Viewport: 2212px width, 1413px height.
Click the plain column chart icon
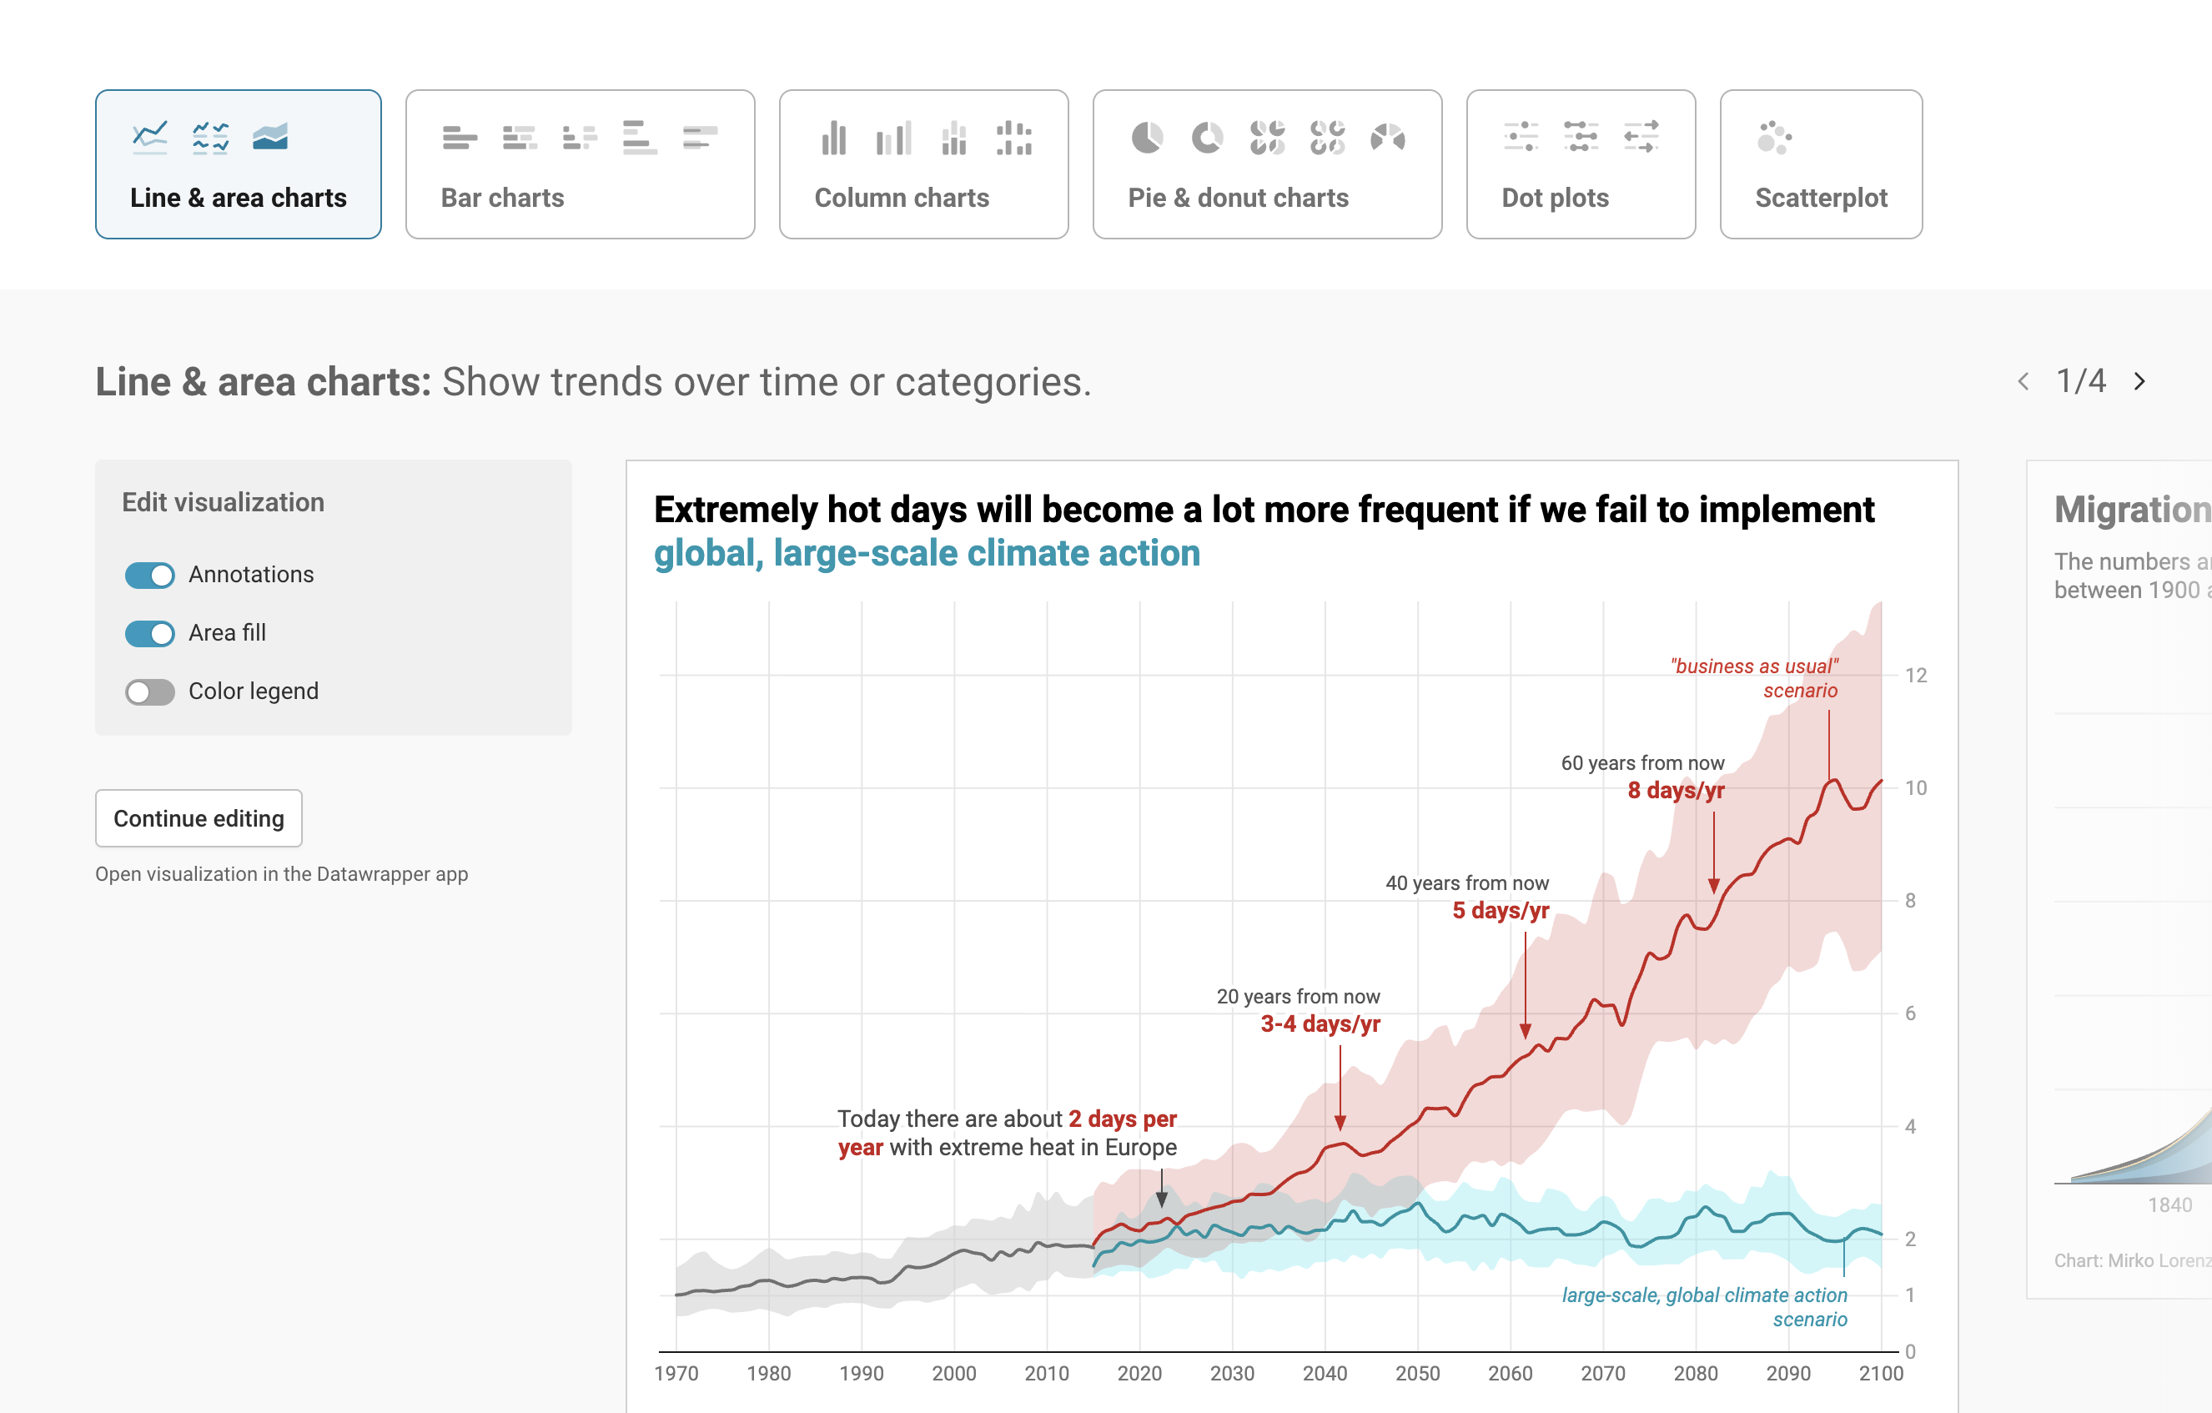834,138
